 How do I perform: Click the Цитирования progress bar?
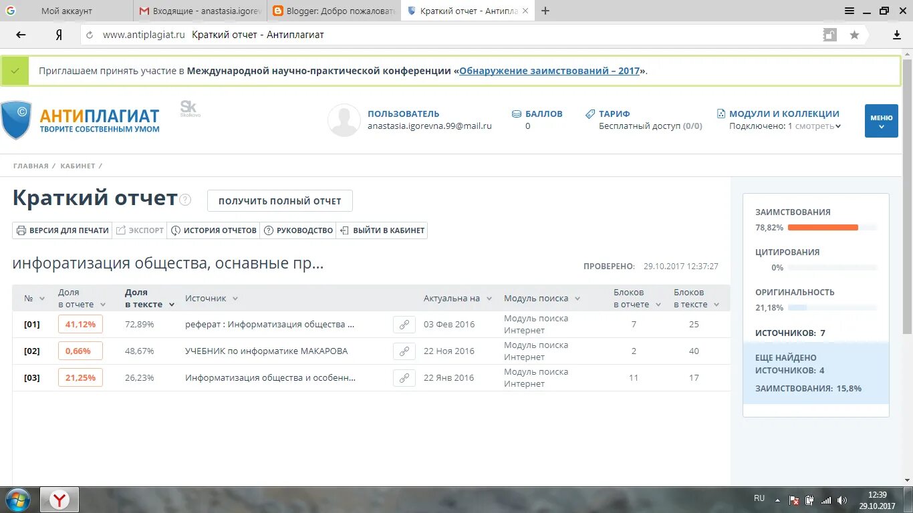pyautogui.click(x=832, y=267)
